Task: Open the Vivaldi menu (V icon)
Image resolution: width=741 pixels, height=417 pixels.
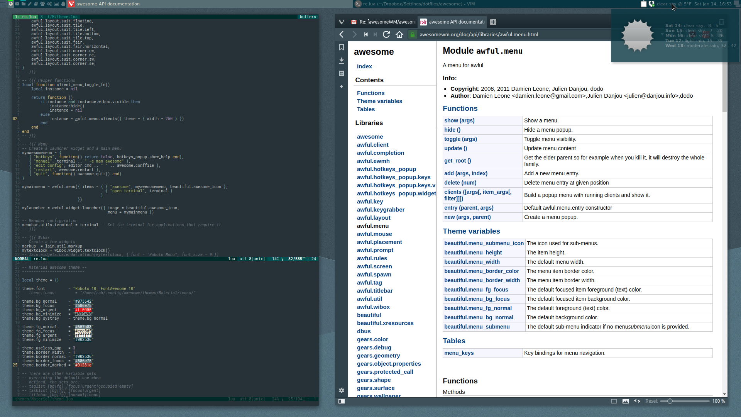Action: coord(341,22)
